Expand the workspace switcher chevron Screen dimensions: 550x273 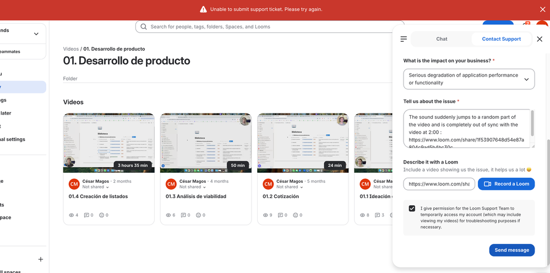(36, 34)
